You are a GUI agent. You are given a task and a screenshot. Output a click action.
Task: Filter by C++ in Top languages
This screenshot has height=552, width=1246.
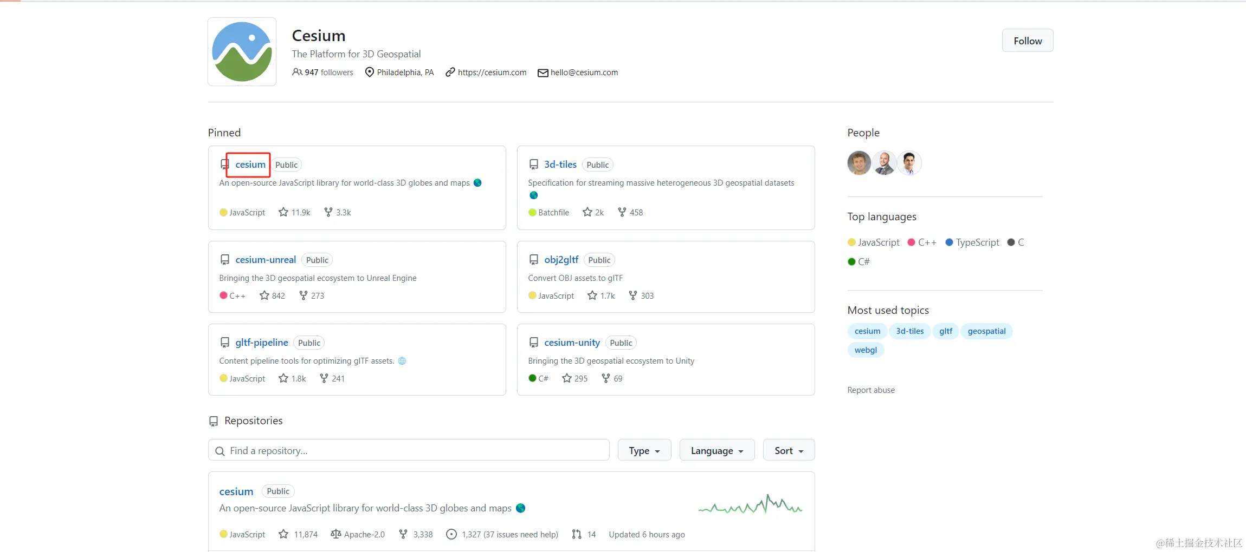(922, 242)
